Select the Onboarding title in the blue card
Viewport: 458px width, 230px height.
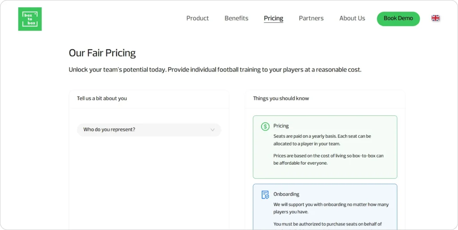click(286, 194)
